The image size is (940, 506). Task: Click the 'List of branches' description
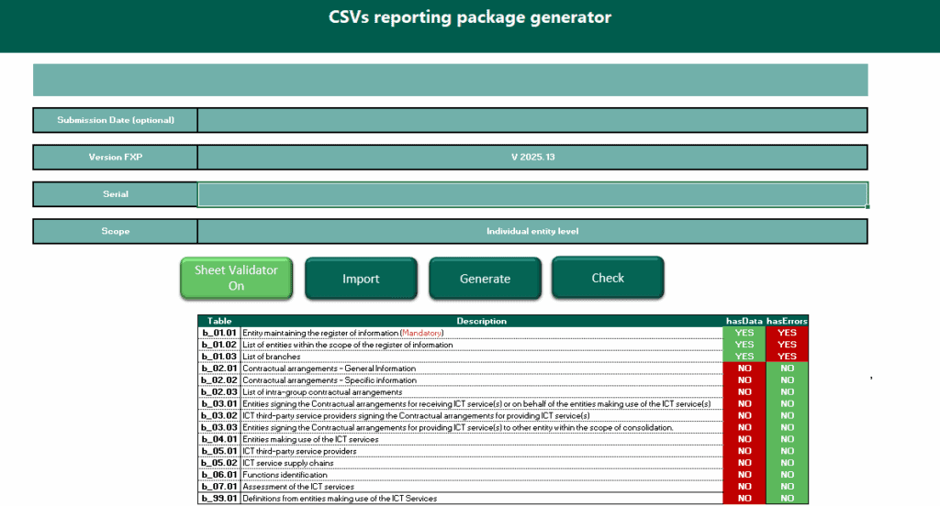pos(273,357)
